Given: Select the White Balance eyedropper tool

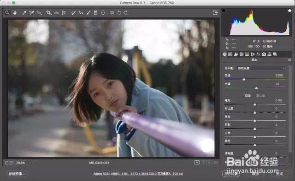Looking at the screenshot, I should [x=24, y=13].
